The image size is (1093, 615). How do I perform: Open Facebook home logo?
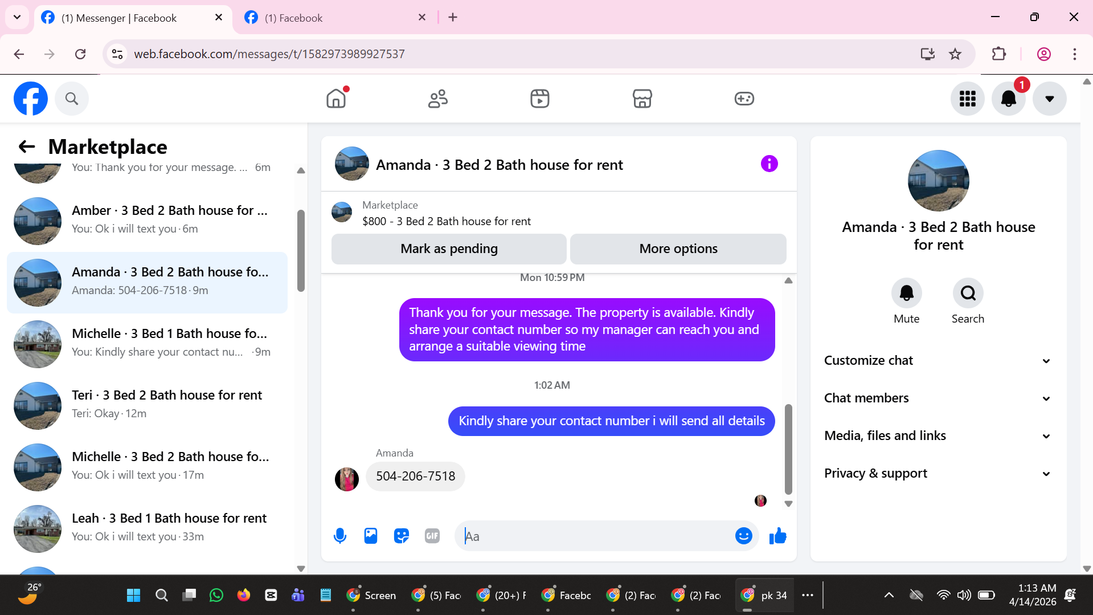(31, 99)
